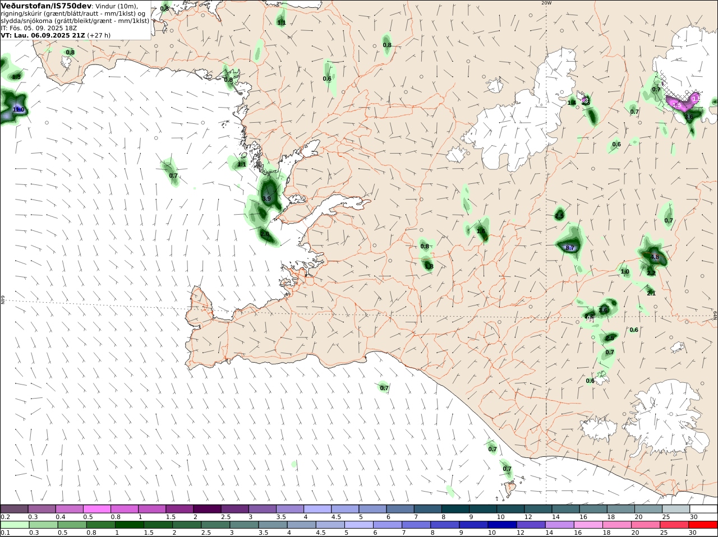Select the white snow swatch above upper 30 label
718x537 pixels.
(704, 509)
